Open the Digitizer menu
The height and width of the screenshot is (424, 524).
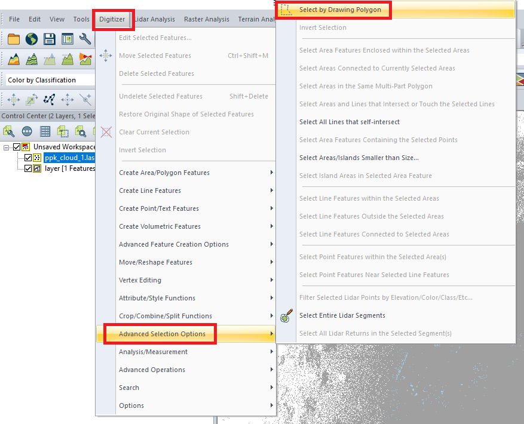[x=112, y=19]
